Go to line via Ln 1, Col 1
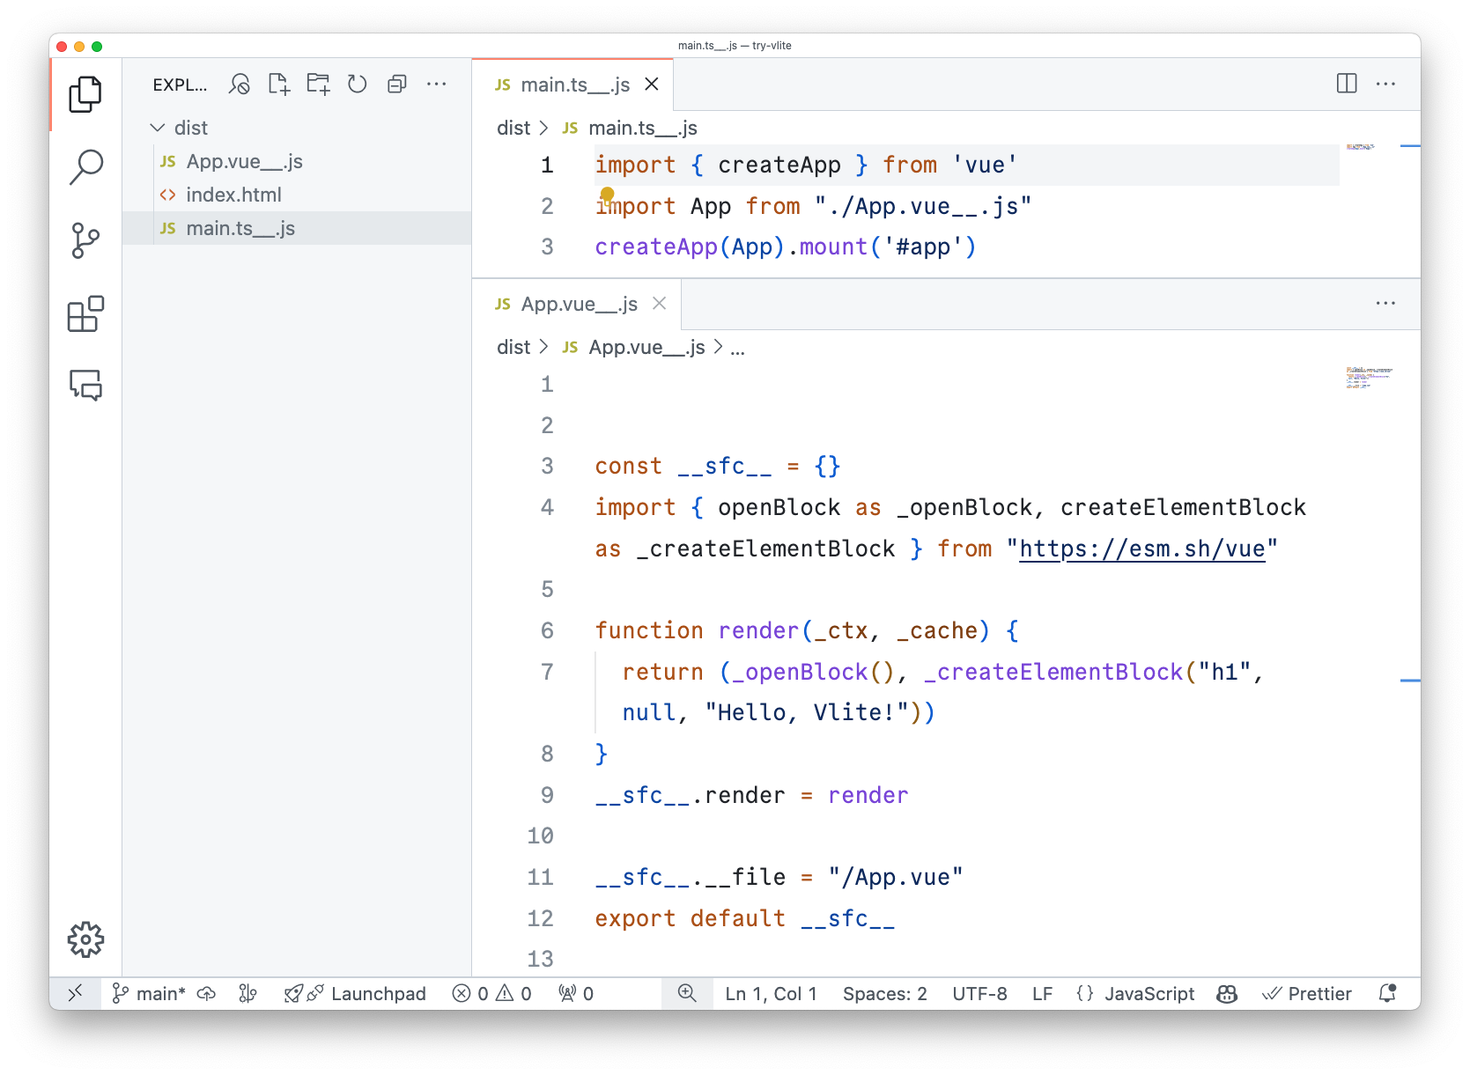This screenshot has height=1075, width=1470. (x=771, y=994)
